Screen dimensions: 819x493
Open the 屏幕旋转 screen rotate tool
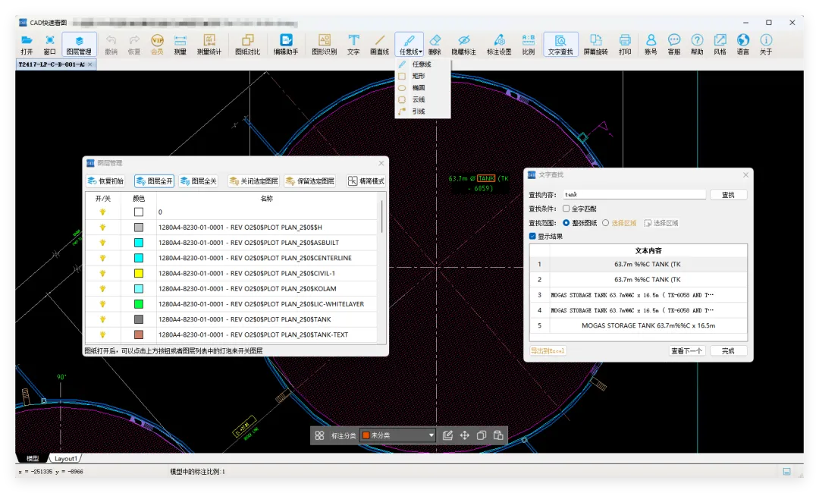595,45
